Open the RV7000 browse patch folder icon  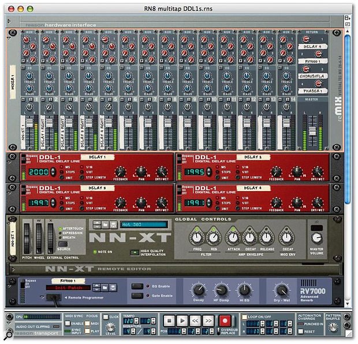coord(105,287)
